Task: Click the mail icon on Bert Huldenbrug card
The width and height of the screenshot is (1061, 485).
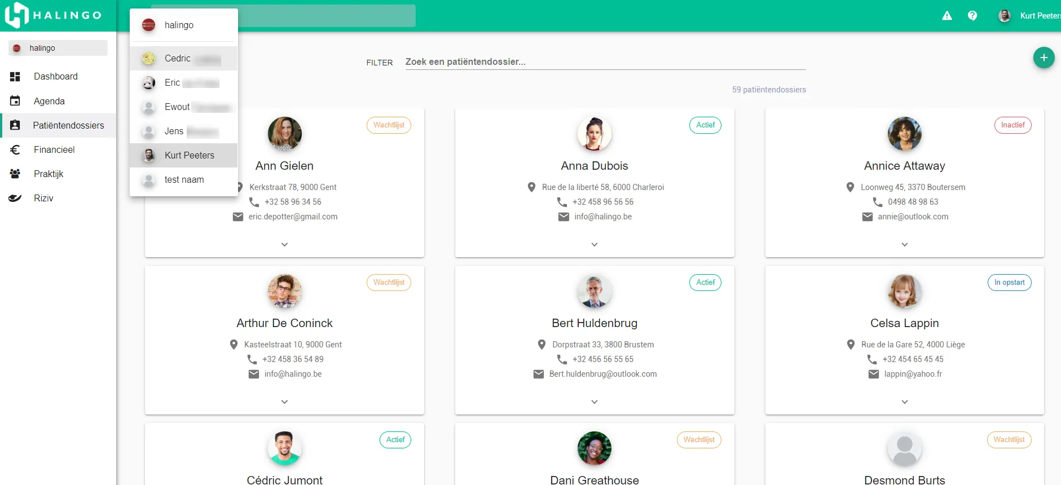Action: 539,374
